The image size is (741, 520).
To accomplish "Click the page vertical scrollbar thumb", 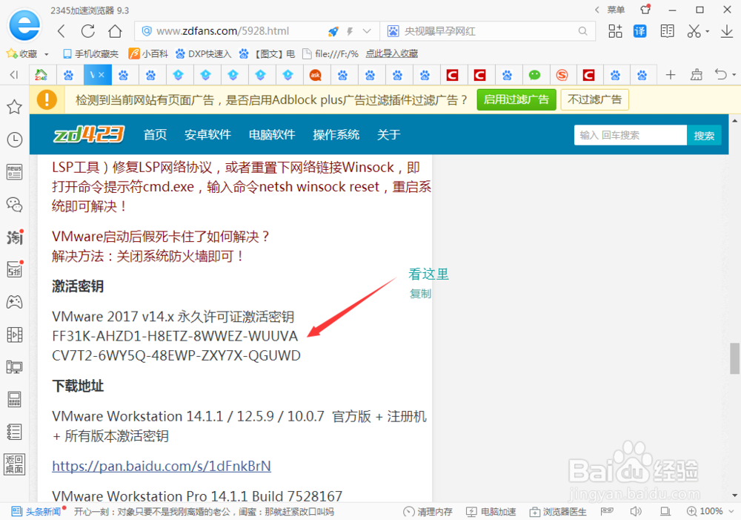I will coord(734,358).
